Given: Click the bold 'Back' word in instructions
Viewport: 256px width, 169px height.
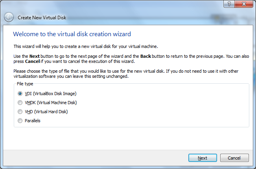Looking at the screenshot, I should click(x=145, y=56).
